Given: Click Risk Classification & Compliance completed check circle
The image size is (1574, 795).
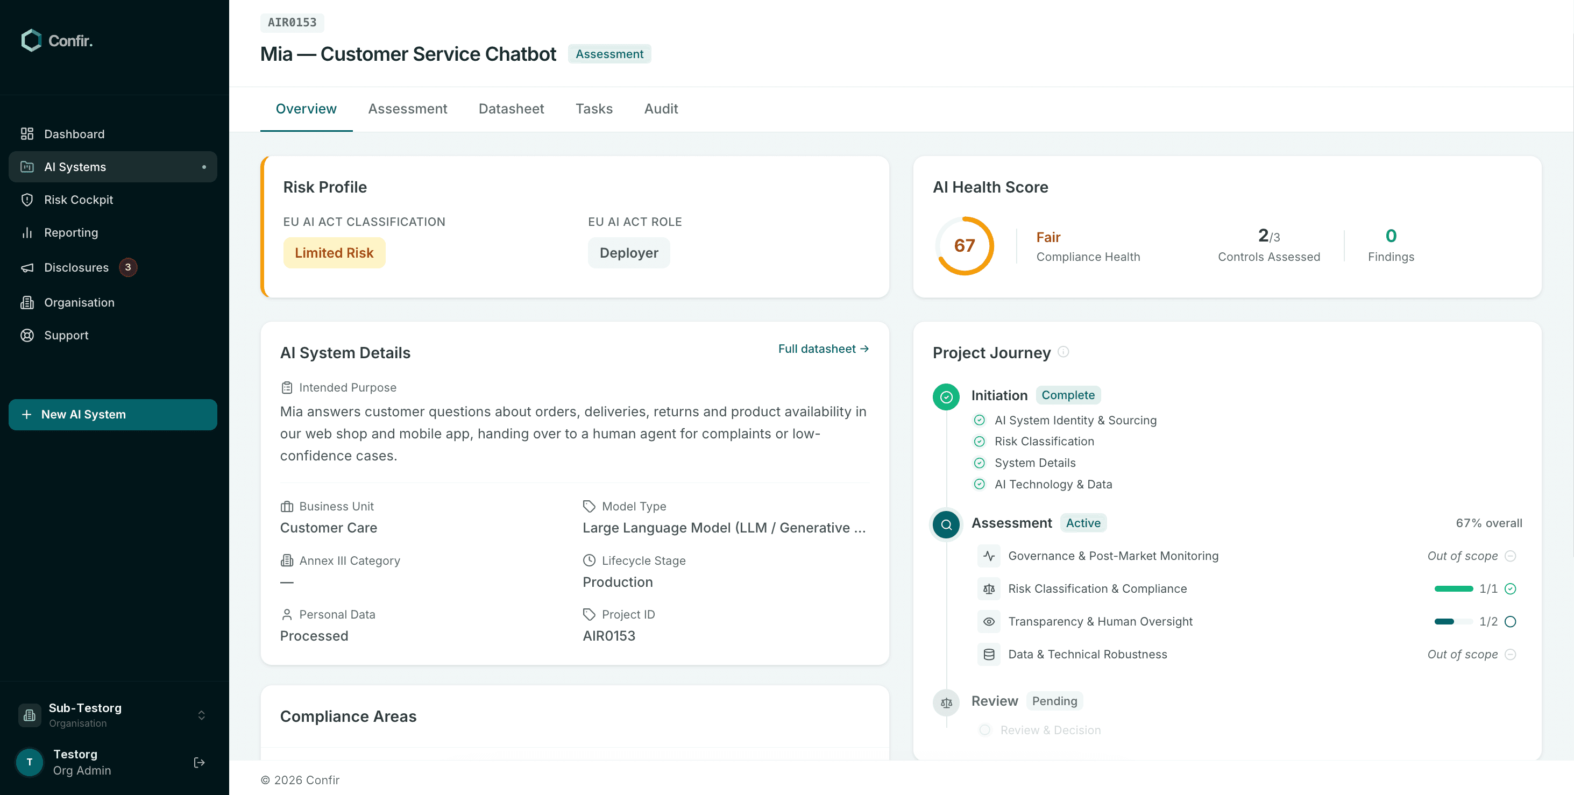Looking at the screenshot, I should [x=1511, y=589].
